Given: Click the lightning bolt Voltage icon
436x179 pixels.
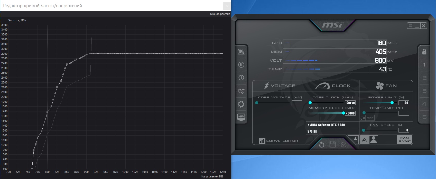Looking at the screenshot, I should 266,86.
